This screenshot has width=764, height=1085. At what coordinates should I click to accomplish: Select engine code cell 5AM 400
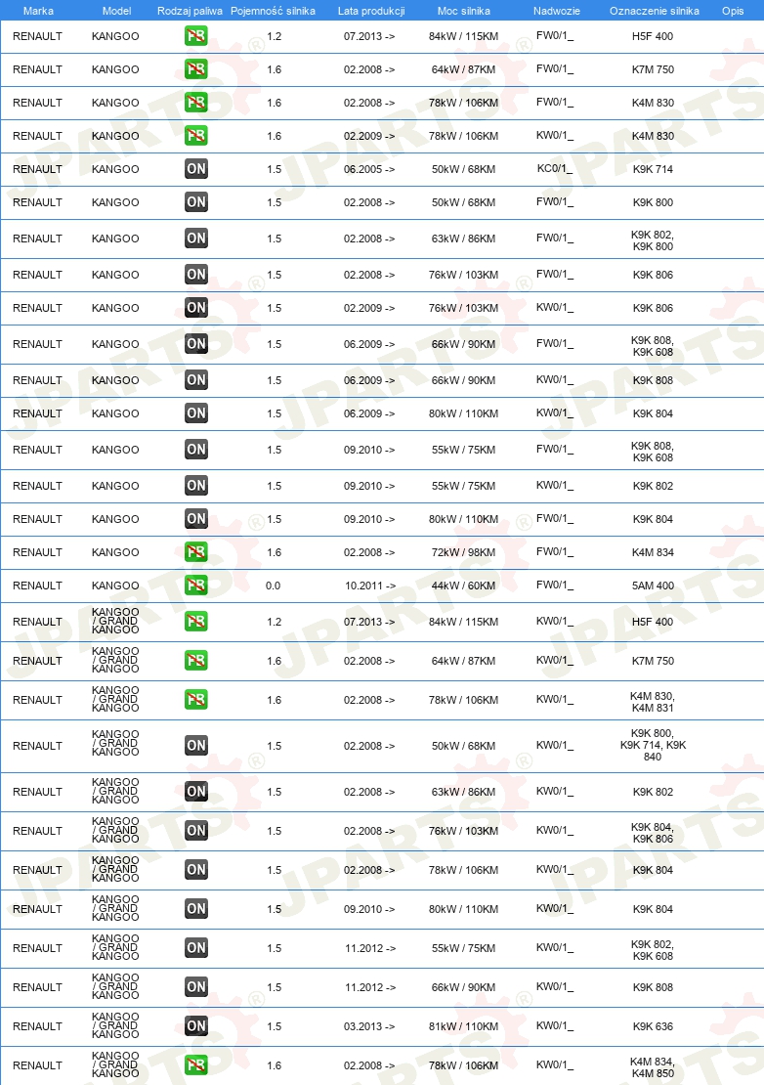tap(653, 586)
